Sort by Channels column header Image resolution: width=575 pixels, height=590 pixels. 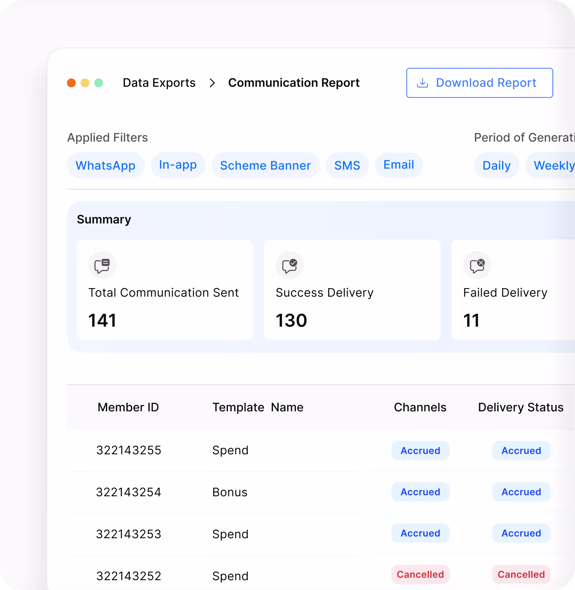point(420,407)
